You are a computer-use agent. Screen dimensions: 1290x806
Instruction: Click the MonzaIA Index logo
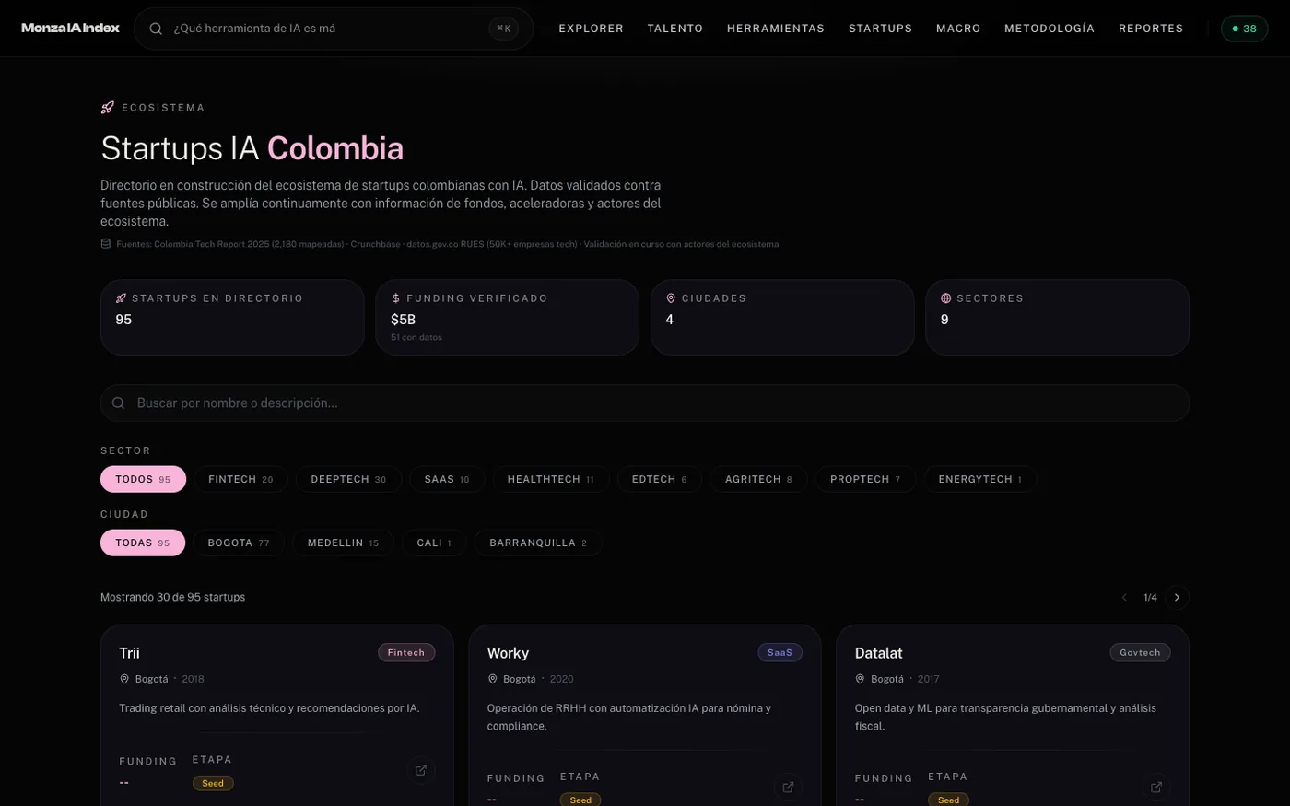coord(70,28)
